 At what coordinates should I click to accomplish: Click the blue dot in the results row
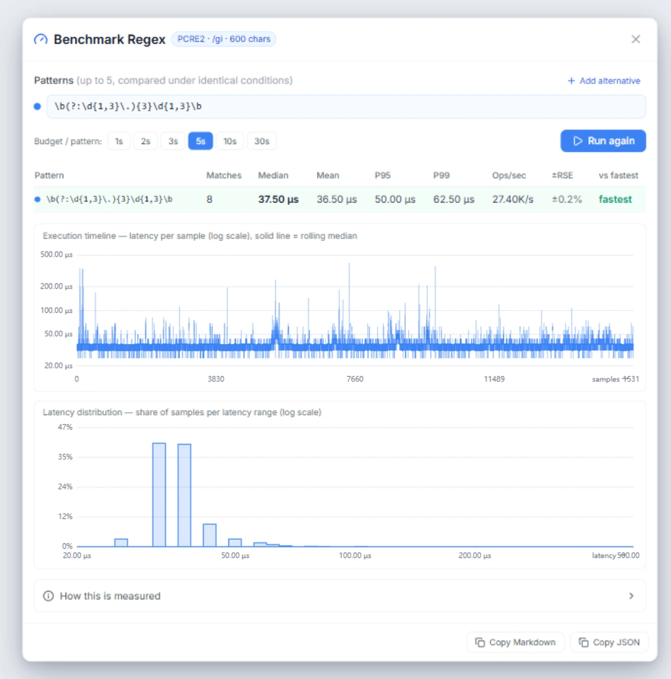[37, 199]
